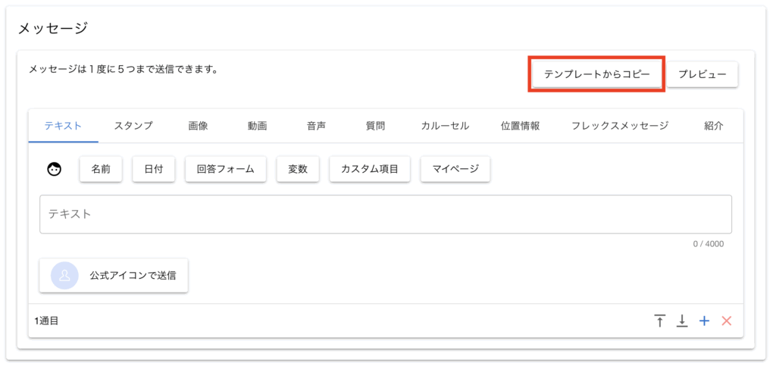Insert the 日付 placeholder
The image size is (776, 366).
click(x=154, y=169)
